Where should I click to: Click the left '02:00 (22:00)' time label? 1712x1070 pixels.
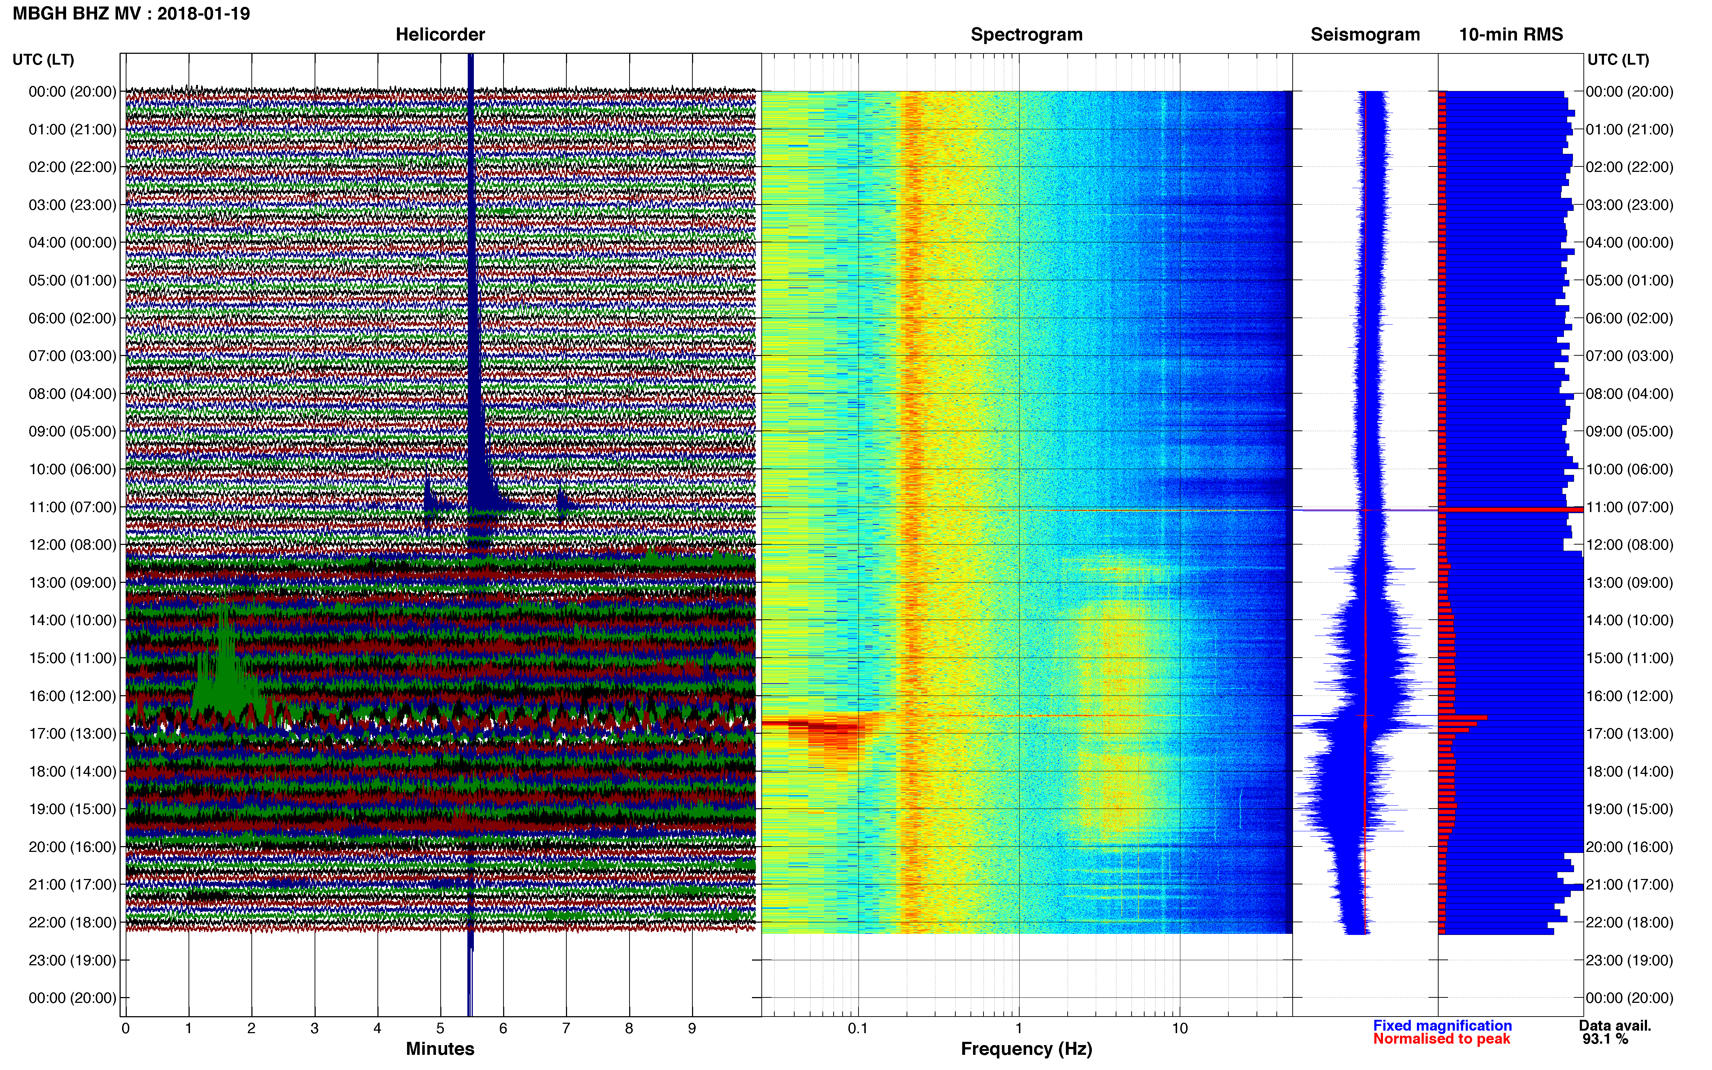pos(72,167)
